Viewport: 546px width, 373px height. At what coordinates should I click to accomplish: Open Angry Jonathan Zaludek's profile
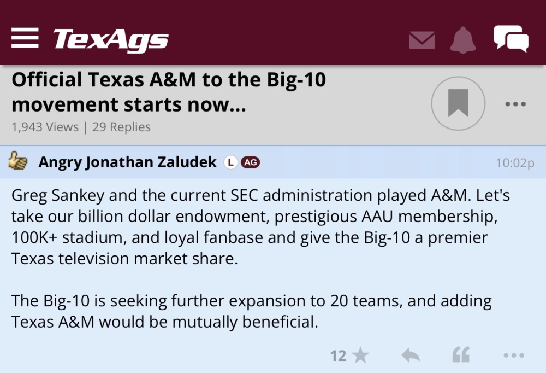[x=128, y=162]
